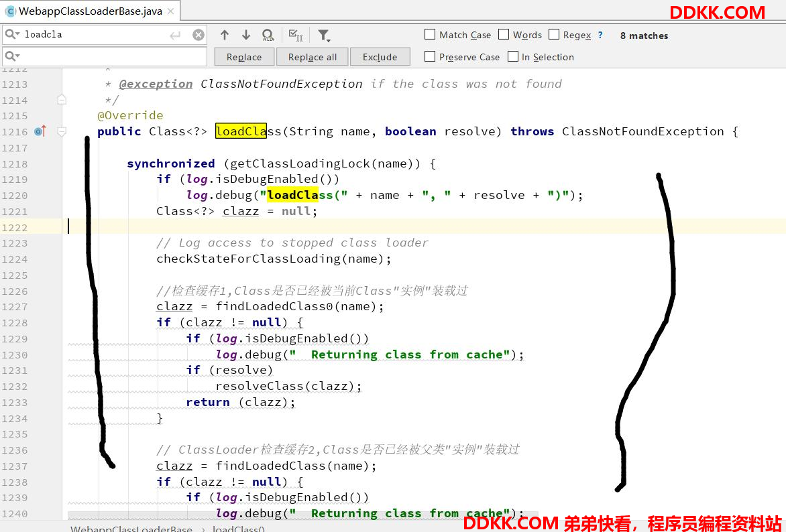The width and height of the screenshot is (786, 532).
Task: Click 'checkStateForClassLoading(name);' call
Action: pos(274,259)
